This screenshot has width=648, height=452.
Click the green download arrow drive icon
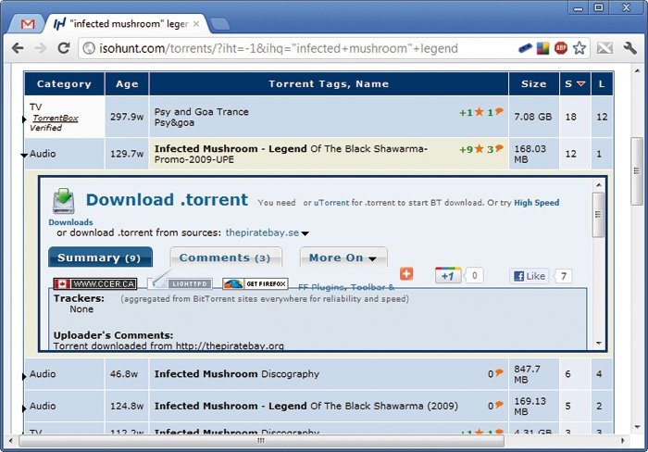[64, 201]
